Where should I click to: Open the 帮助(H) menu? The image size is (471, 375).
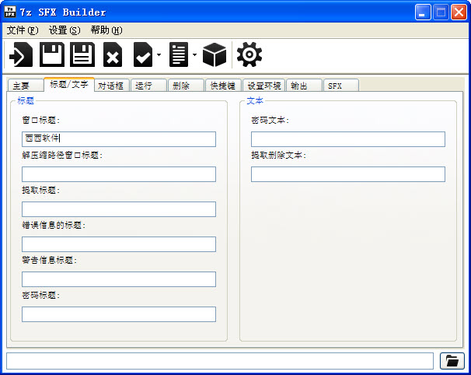click(x=106, y=30)
